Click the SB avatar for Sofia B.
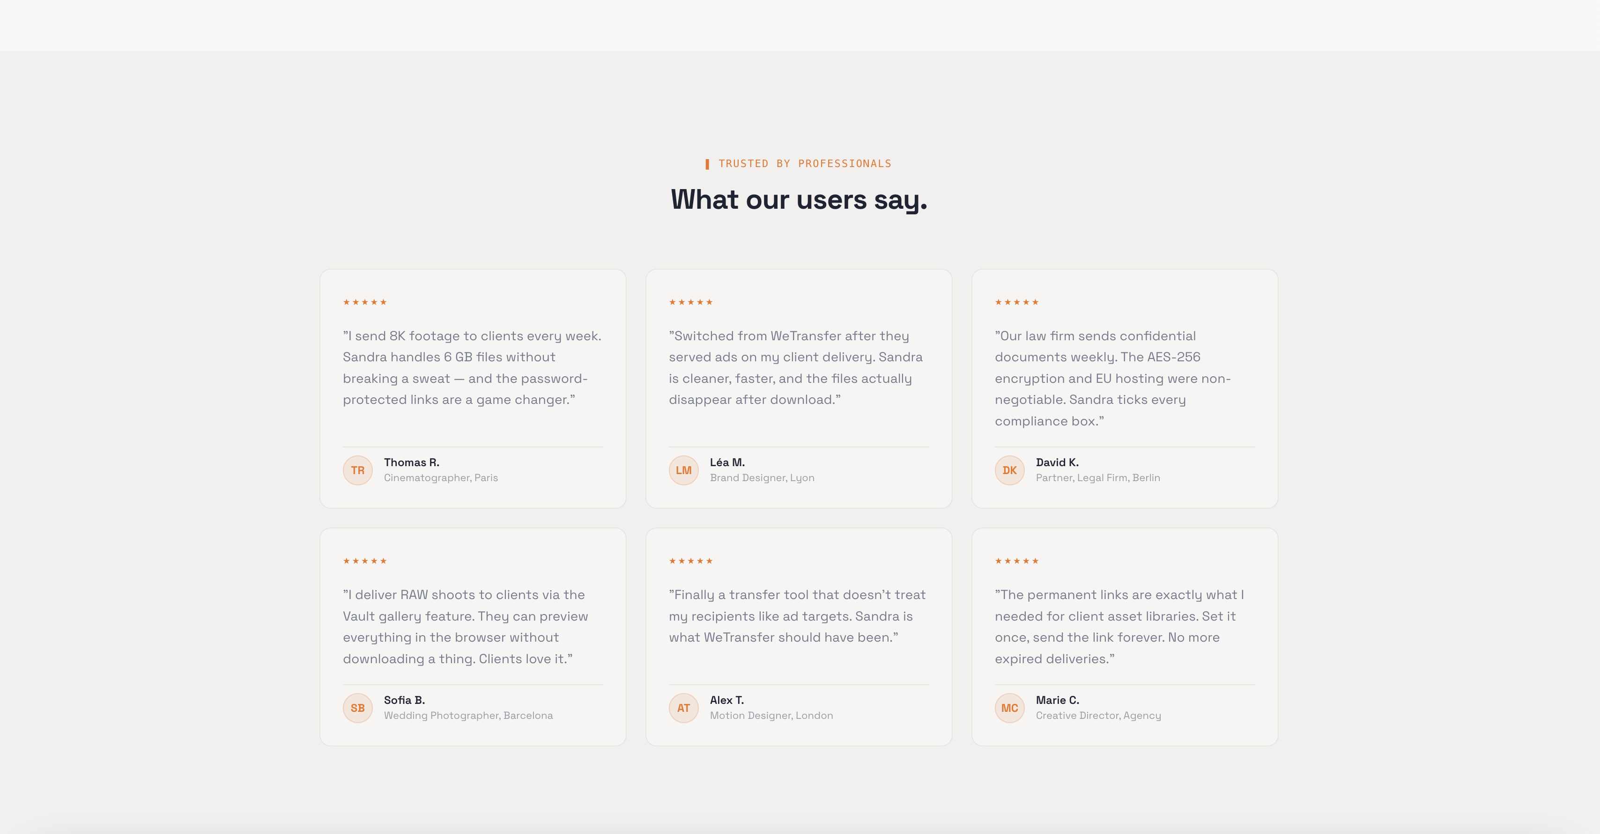 (358, 708)
